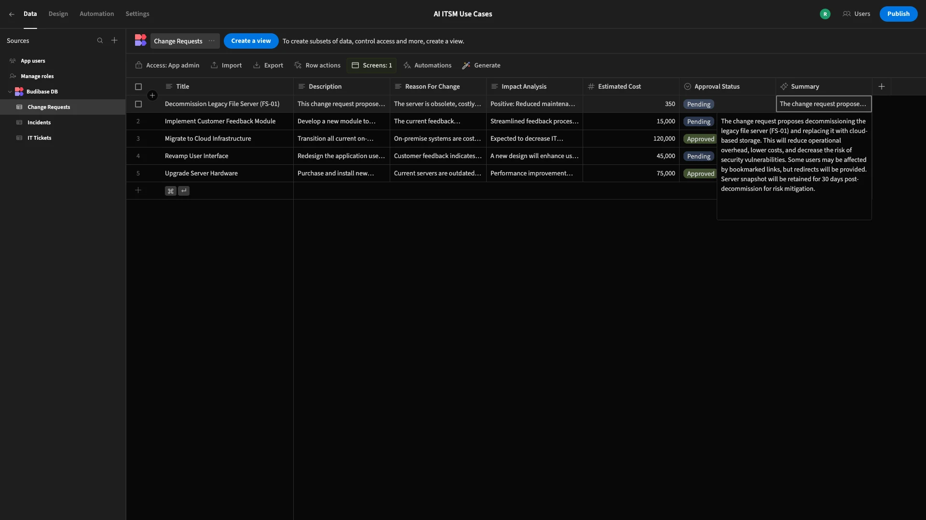Open Users management button
Screen dimensions: 926x520
click(x=856, y=14)
